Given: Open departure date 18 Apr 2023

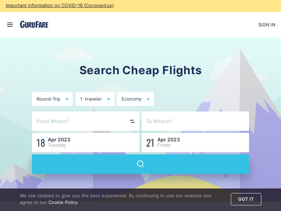Looking at the screenshot, I should click(x=85, y=142).
